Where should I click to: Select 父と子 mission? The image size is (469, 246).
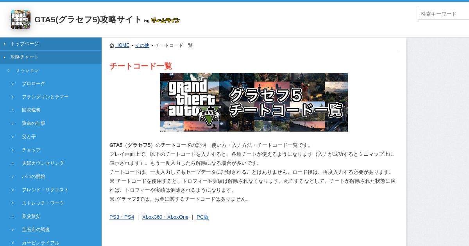click(51, 137)
